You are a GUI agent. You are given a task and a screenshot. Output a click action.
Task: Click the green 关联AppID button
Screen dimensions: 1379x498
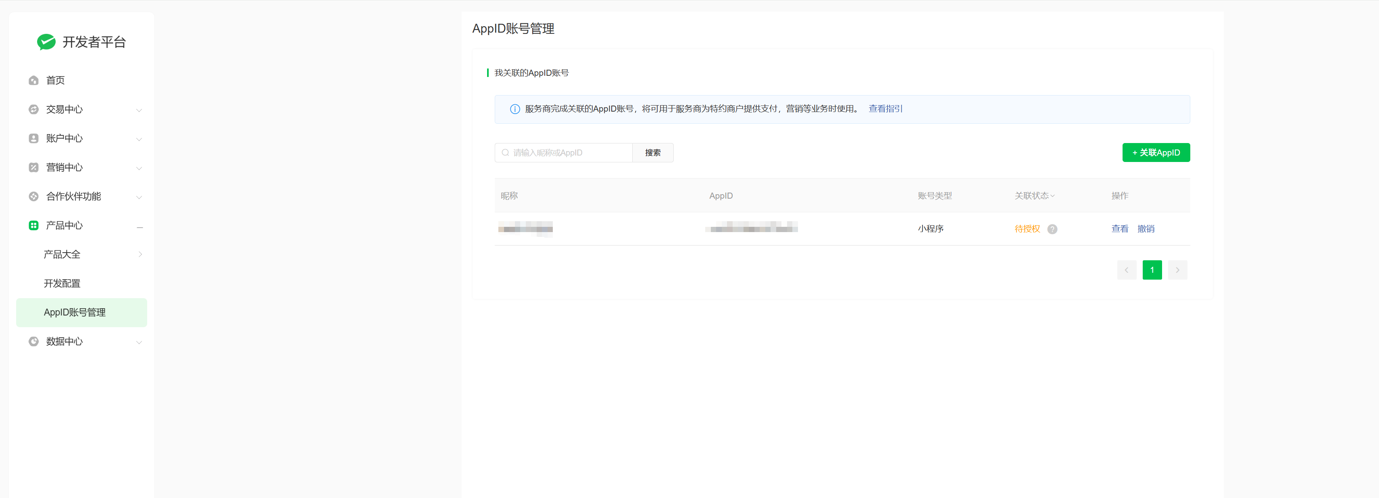(x=1156, y=152)
